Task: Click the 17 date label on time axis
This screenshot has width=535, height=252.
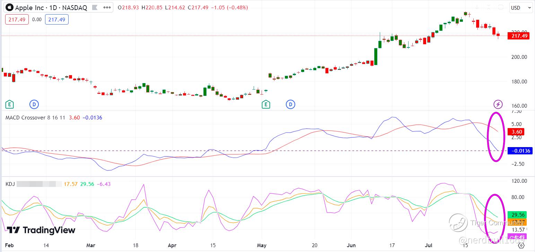Action: (392, 245)
